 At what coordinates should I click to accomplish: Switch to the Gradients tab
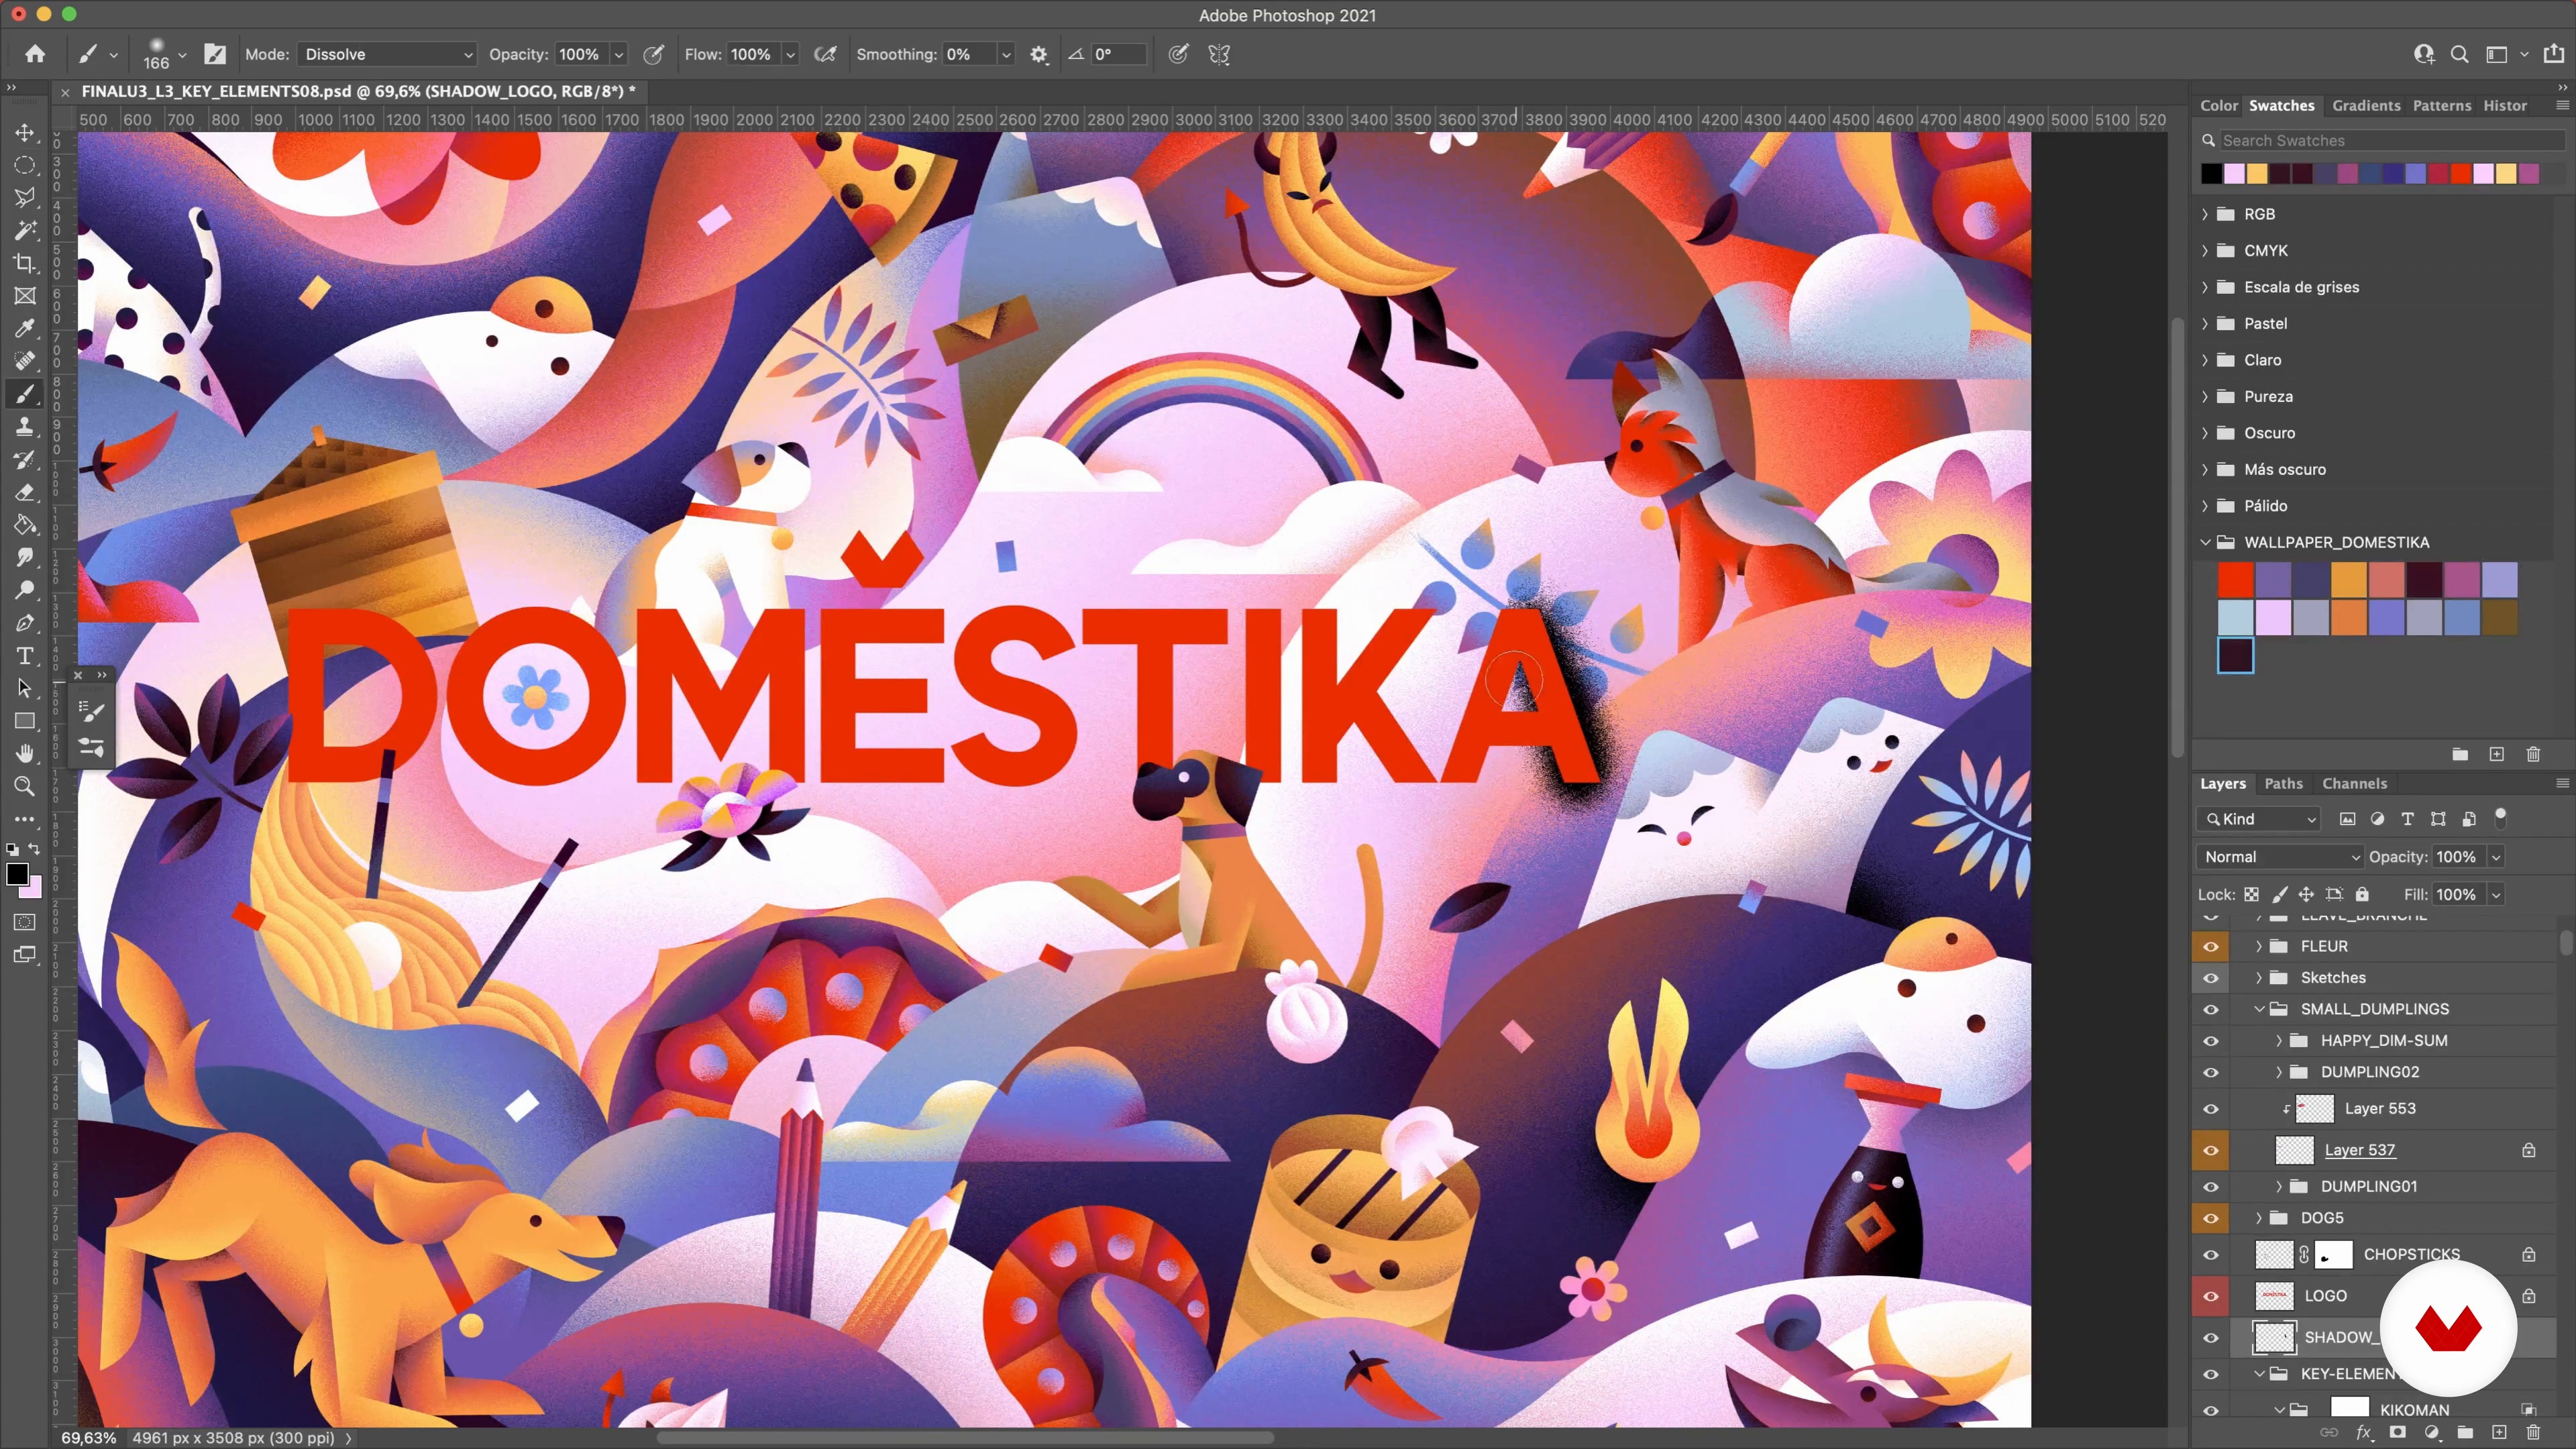(2366, 105)
